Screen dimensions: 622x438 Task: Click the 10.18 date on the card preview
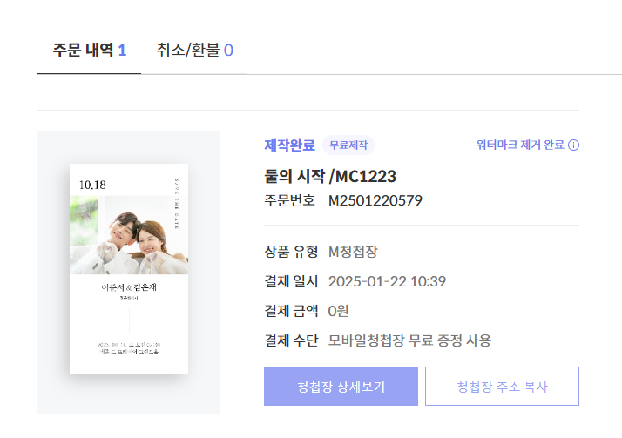91,185
